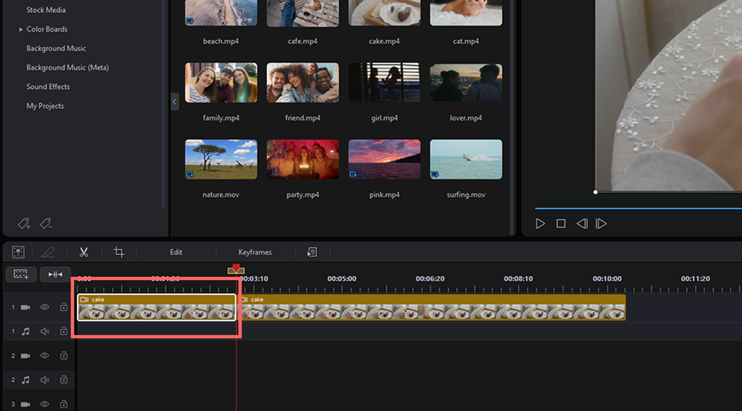Lock video track 1
Screen dimensions: 742x411
pyautogui.click(x=64, y=307)
